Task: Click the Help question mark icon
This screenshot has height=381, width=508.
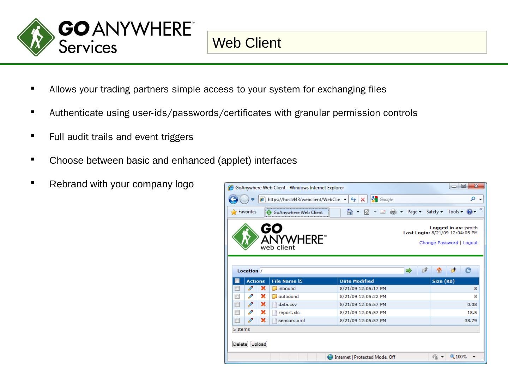Action: (470, 212)
